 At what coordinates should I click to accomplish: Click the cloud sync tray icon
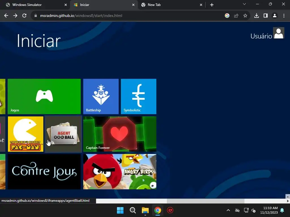coord(237,210)
